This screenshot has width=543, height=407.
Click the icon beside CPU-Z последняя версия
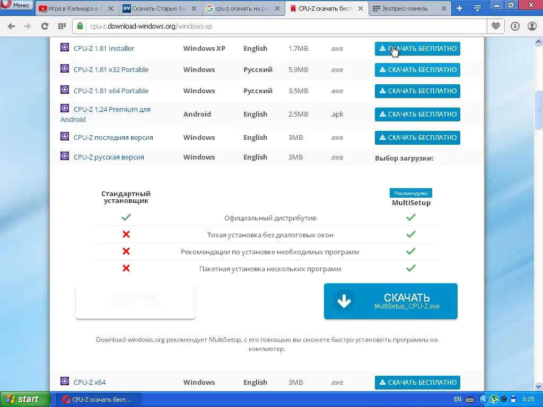[65, 136]
